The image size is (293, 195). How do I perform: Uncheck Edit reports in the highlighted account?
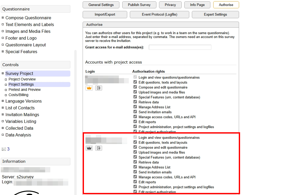[135, 181]
